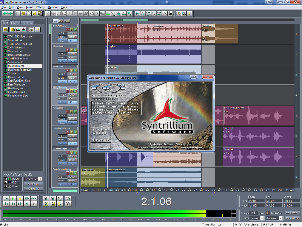
Task: Arm record on SlickFunkDrum track
Action: point(68,30)
